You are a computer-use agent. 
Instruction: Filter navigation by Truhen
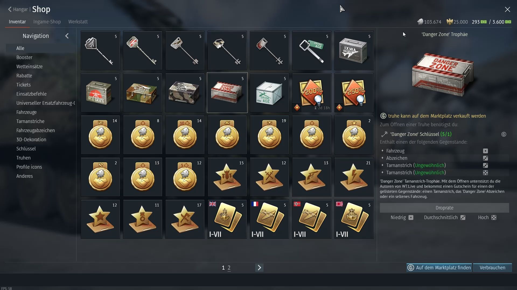tap(23, 158)
